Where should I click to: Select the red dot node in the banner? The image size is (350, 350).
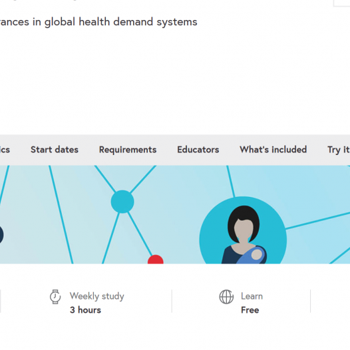(x=156, y=260)
